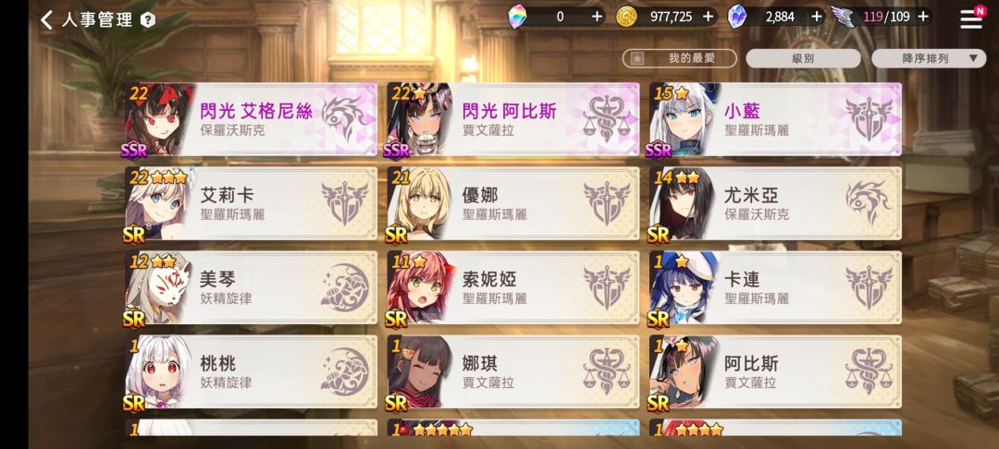Viewport: 999px width, 449px height.
Task: Select the SSR character 閃光 艾格尼絲
Action: 251,119
